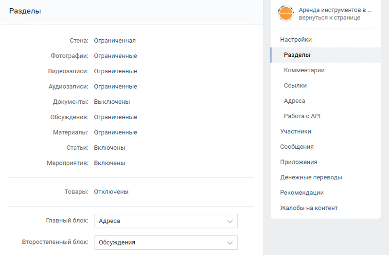
Task: Open the Видеозаписи Ограниченные option
Action: pos(115,71)
